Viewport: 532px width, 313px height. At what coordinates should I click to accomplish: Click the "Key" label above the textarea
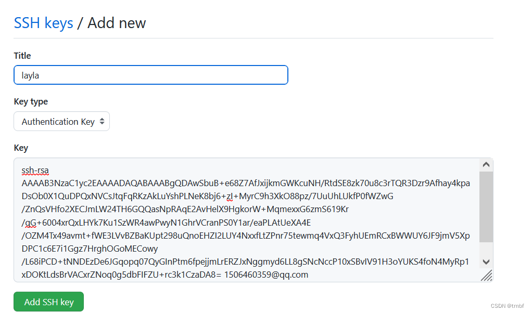click(21, 148)
